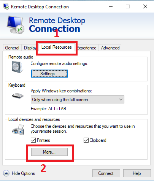
Task: Switch to the General tab
Action: (12, 48)
